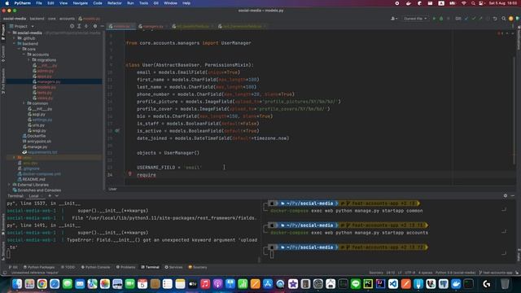Open the Services tool window

[173, 267]
